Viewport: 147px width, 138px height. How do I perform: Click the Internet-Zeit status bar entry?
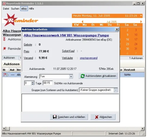click(122, 133)
